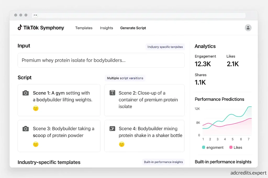This screenshot has width=268, height=178.
Task: Click the browser tab arrows icon
Action: point(35,15)
